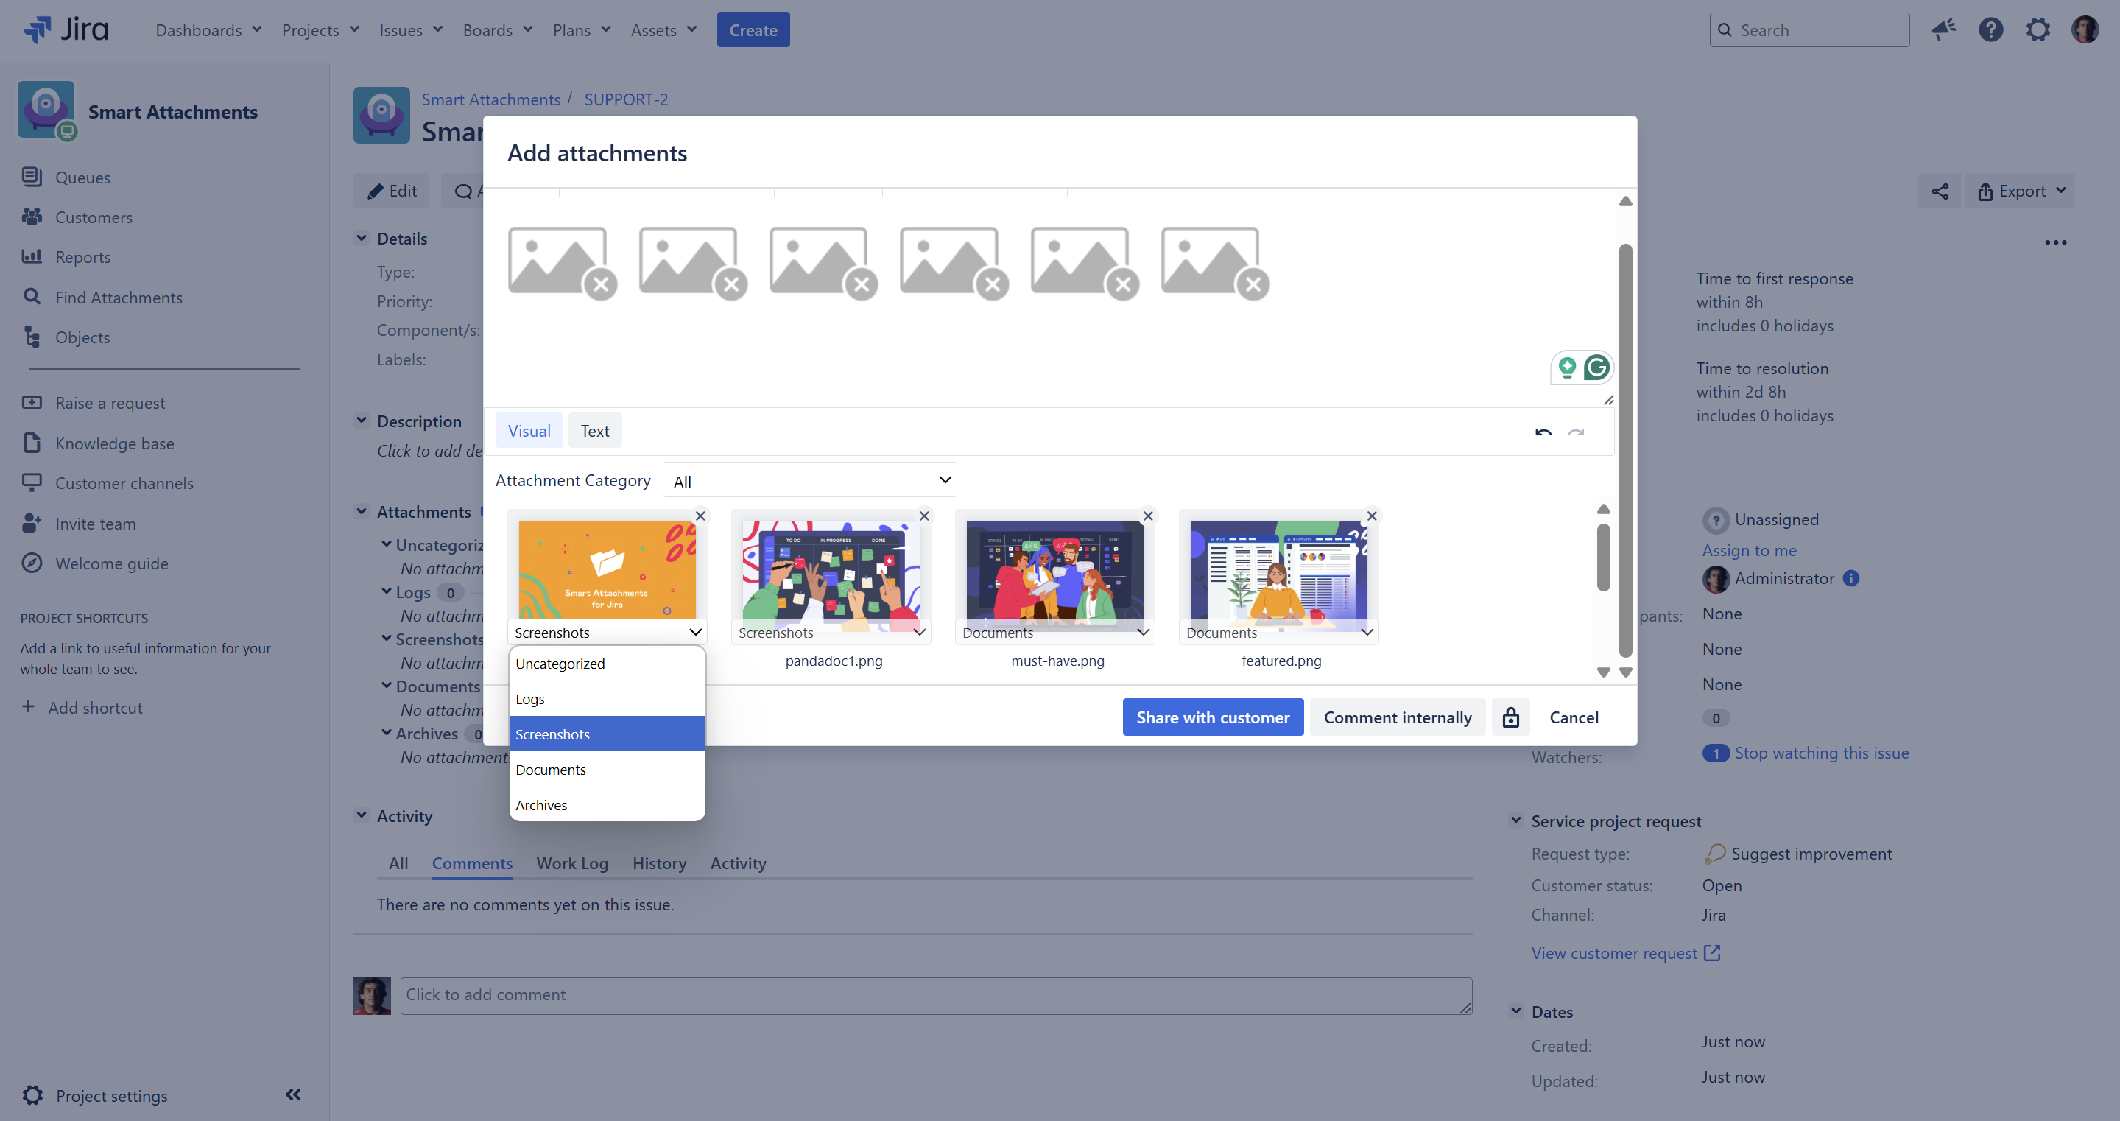Switch the editor to Text mode
This screenshot has width=2120, height=1121.
point(594,432)
